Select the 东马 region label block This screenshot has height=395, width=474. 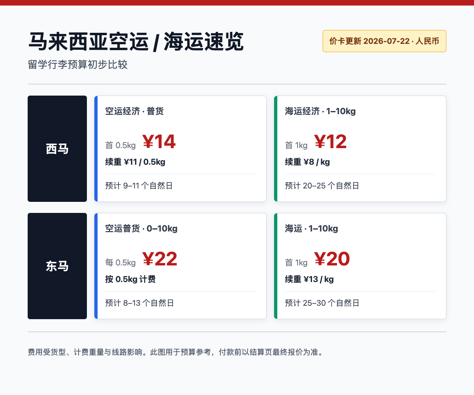pyautogui.click(x=57, y=266)
